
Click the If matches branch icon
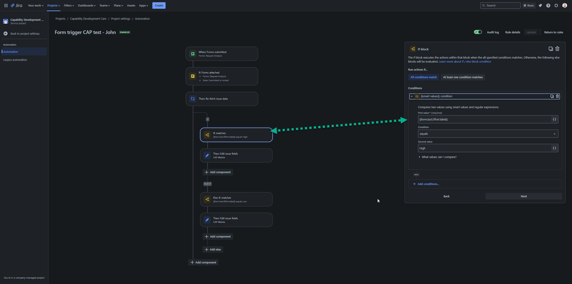[207, 135]
